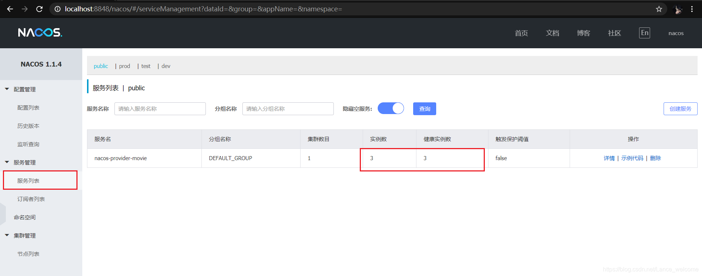Click the 集群数目 value 1
The height and width of the screenshot is (276, 702).
pyautogui.click(x=309, y=158)
